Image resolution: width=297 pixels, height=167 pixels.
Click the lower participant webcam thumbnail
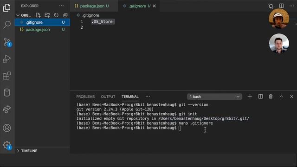279,44
